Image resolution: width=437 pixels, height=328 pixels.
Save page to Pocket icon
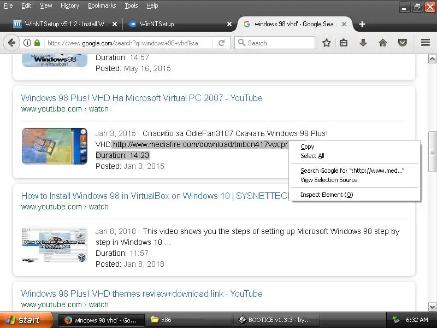pyautogui.click(x=402, y=43)
